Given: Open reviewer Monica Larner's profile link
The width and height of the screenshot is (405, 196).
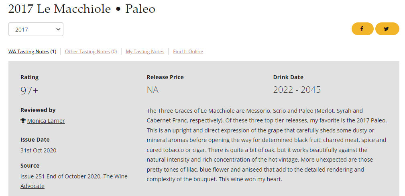Looking at the screenshot, I should click(x=46, y=121).
